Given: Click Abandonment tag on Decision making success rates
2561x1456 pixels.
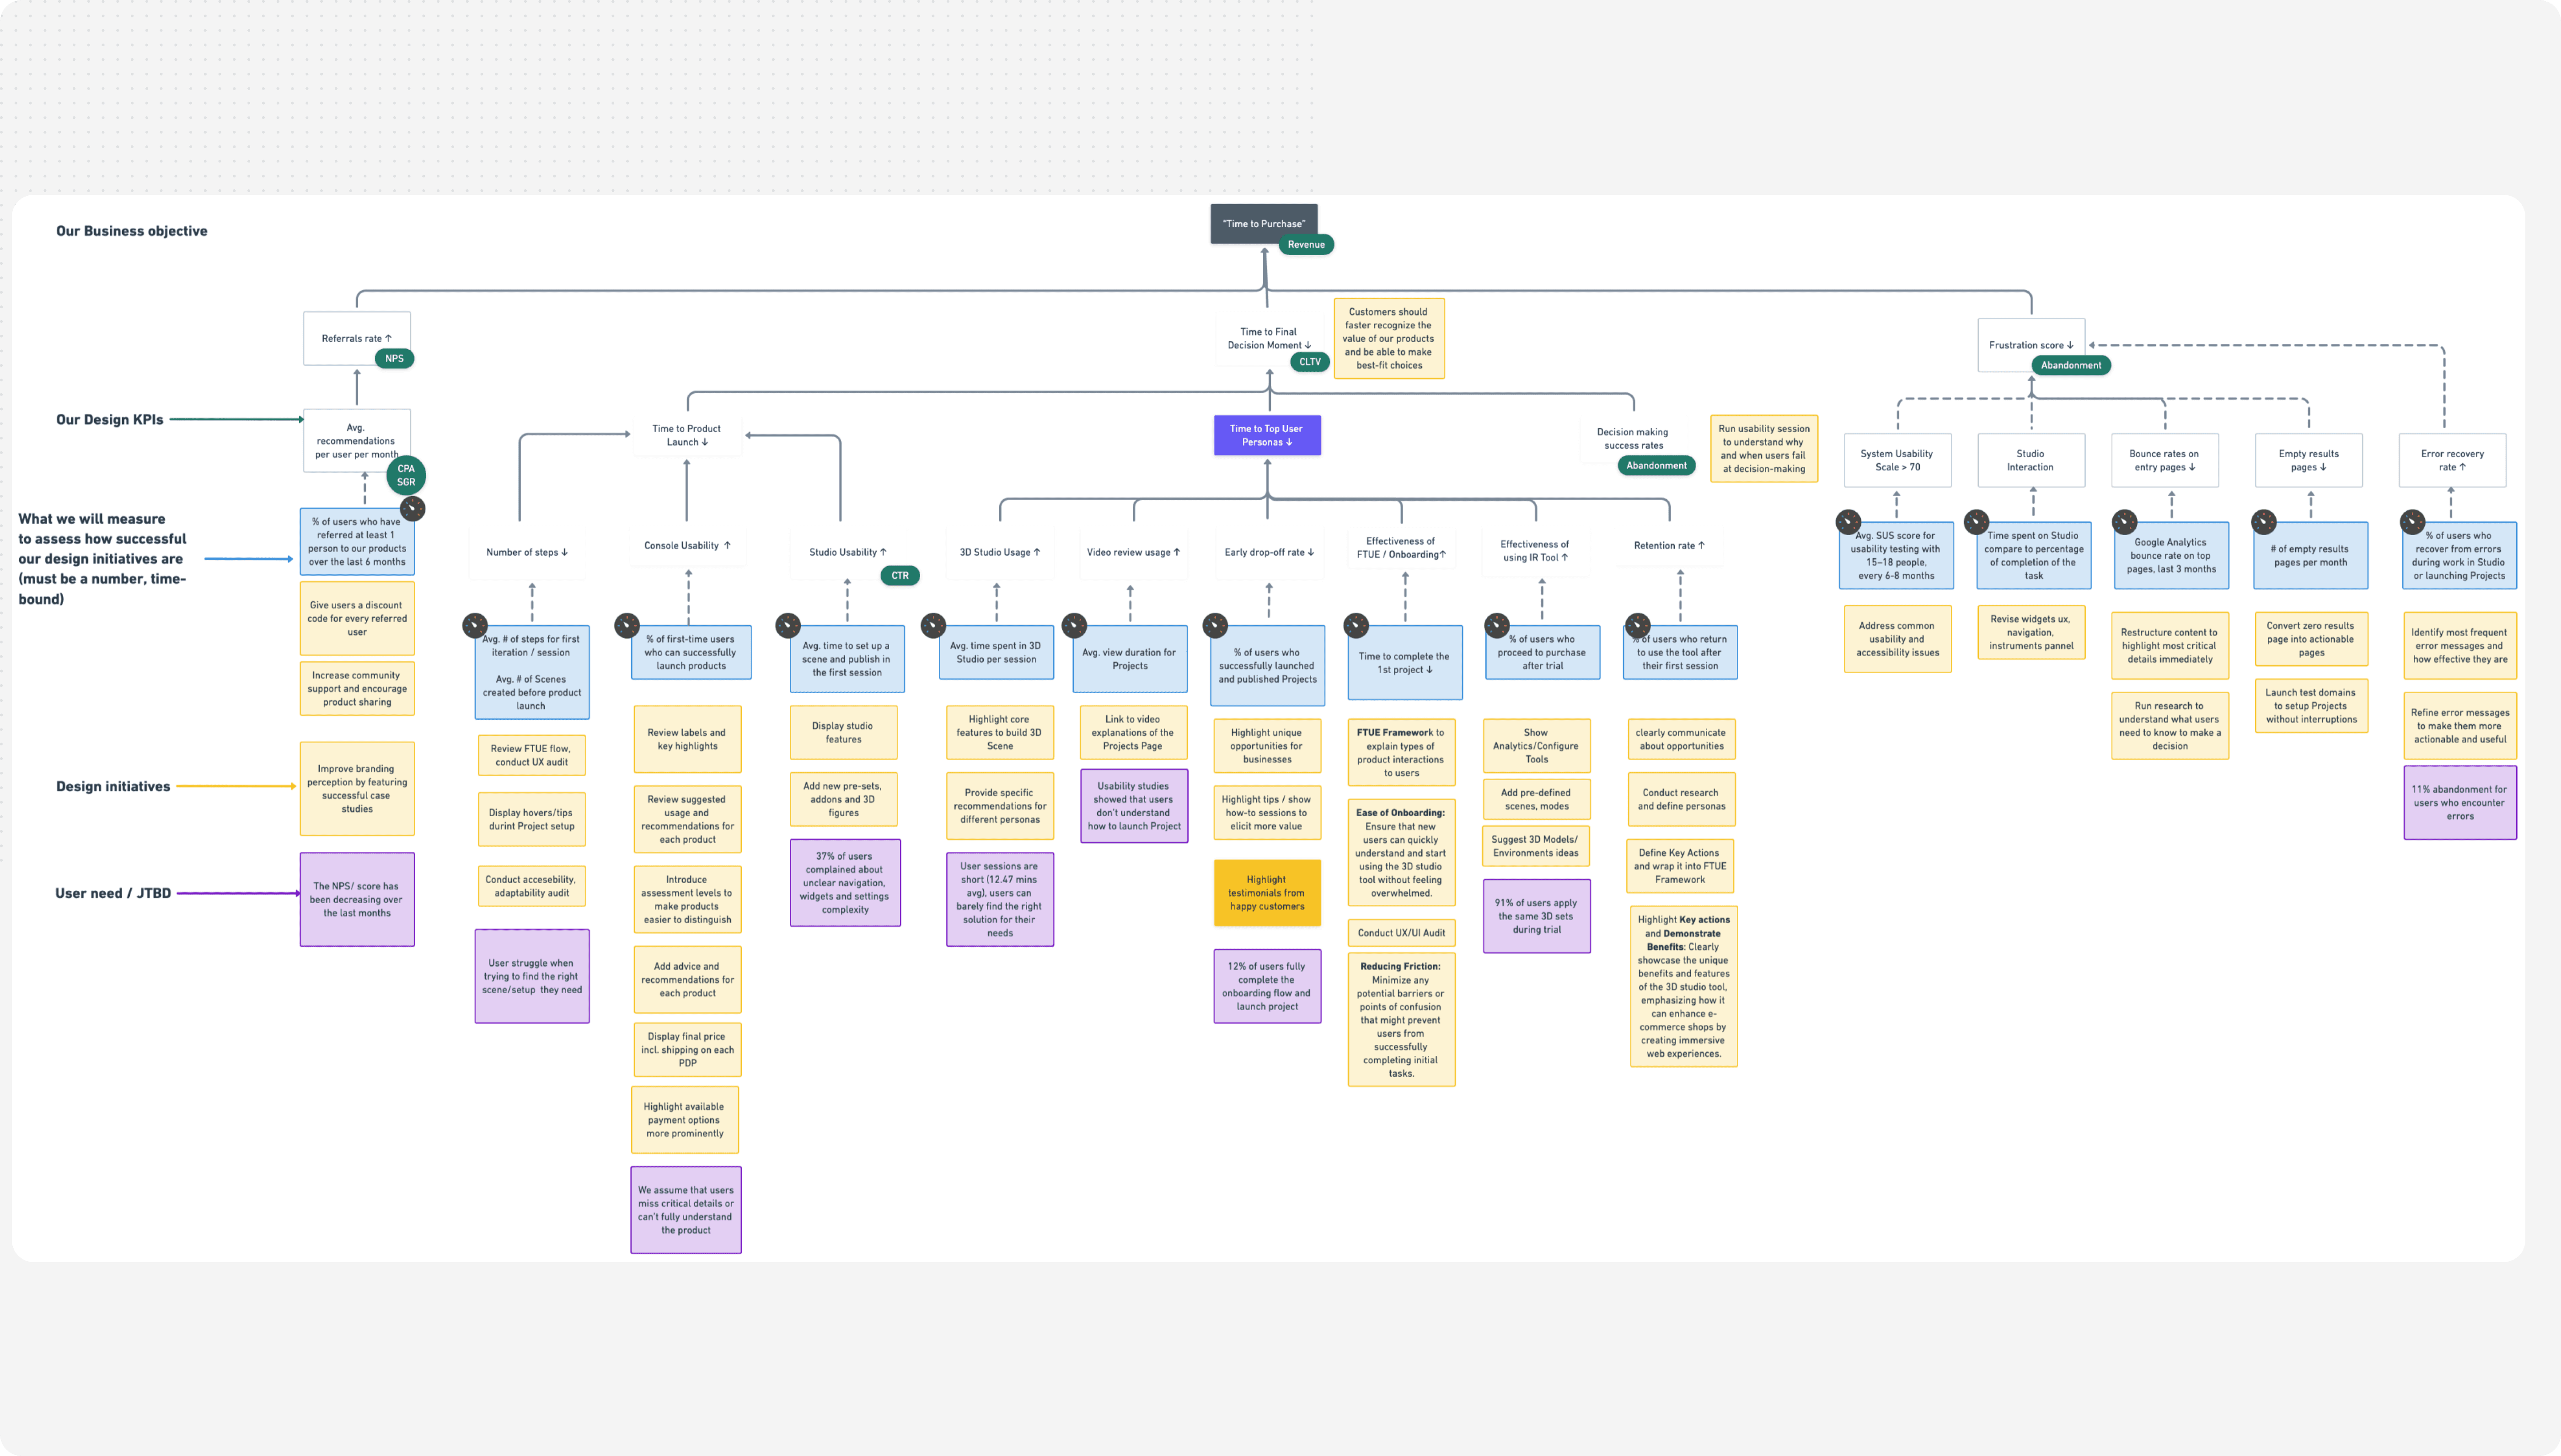Looking at the screenshot, I should pyautogui.click(x=1656, y=466).
